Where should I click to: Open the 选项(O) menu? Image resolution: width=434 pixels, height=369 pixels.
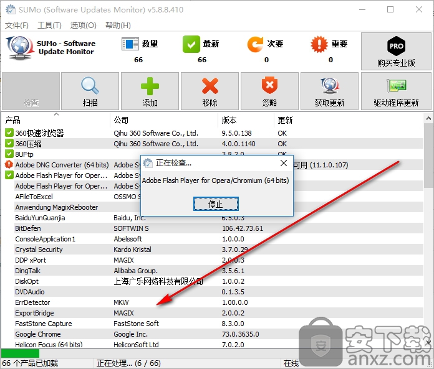pos(83,26)
